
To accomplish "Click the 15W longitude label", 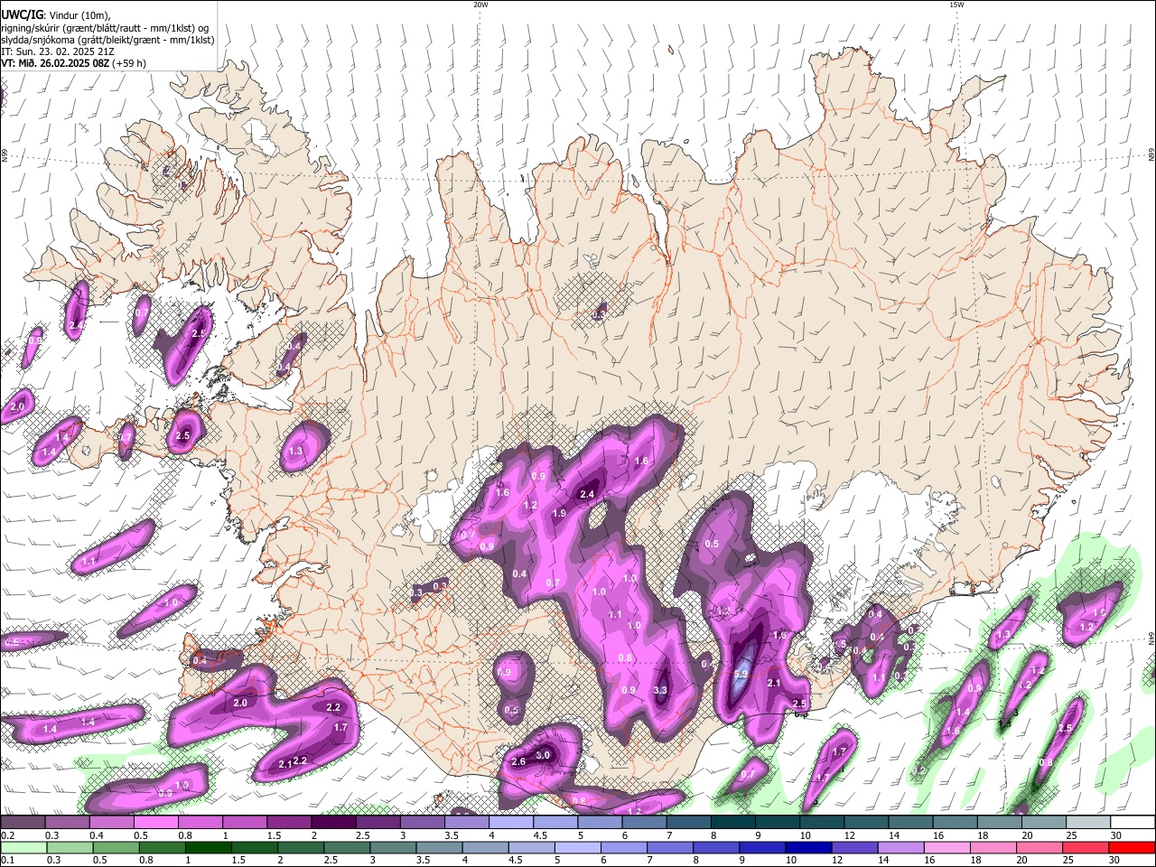I will tap(956, 5).
